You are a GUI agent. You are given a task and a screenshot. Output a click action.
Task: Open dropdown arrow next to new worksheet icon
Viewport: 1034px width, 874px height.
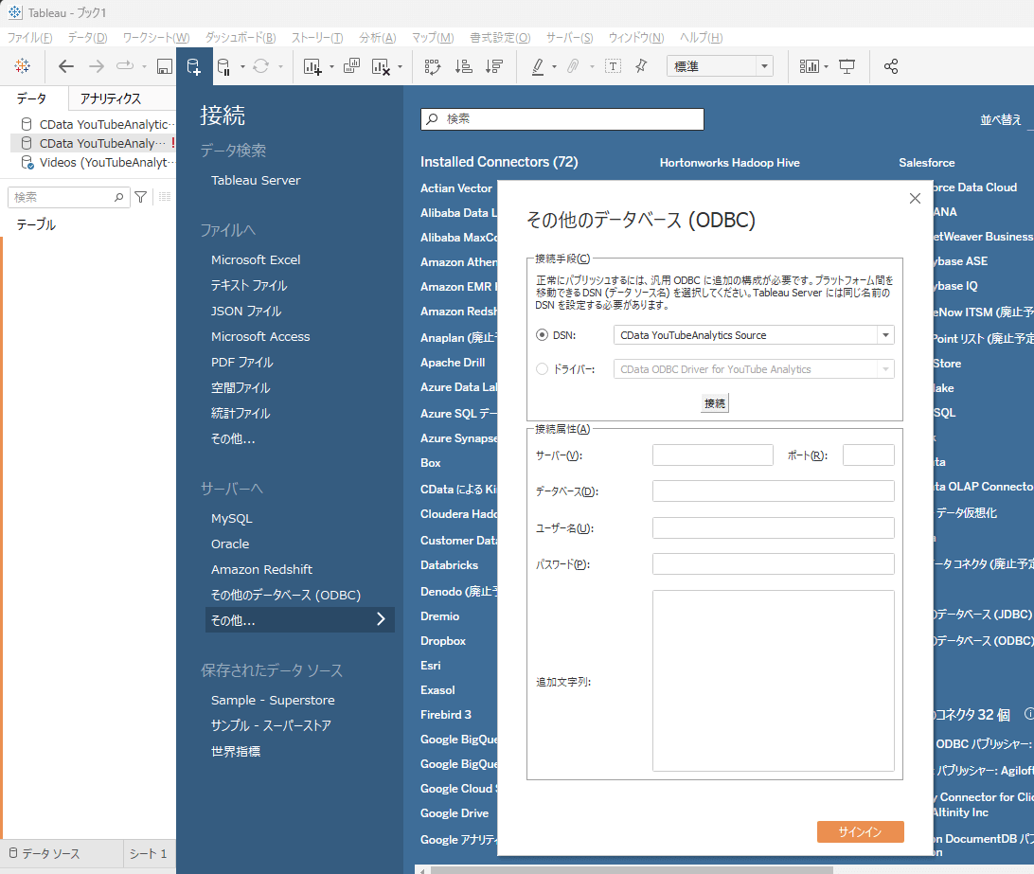[331, 66]
